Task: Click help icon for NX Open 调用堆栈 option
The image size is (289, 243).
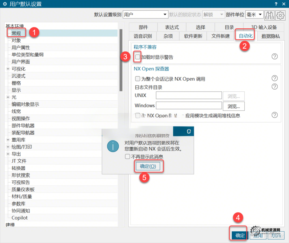Action: pyautogui.click(x=275, y=115)
